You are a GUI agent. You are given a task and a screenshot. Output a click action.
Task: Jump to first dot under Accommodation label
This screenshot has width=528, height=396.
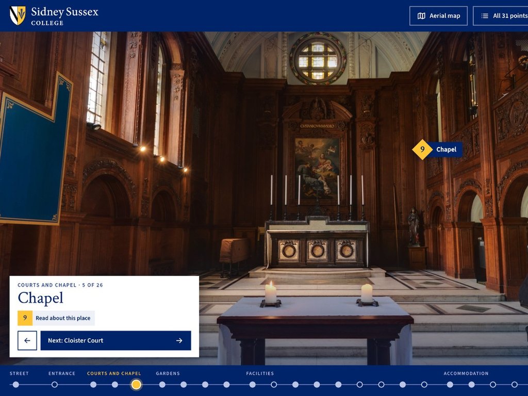450,385
